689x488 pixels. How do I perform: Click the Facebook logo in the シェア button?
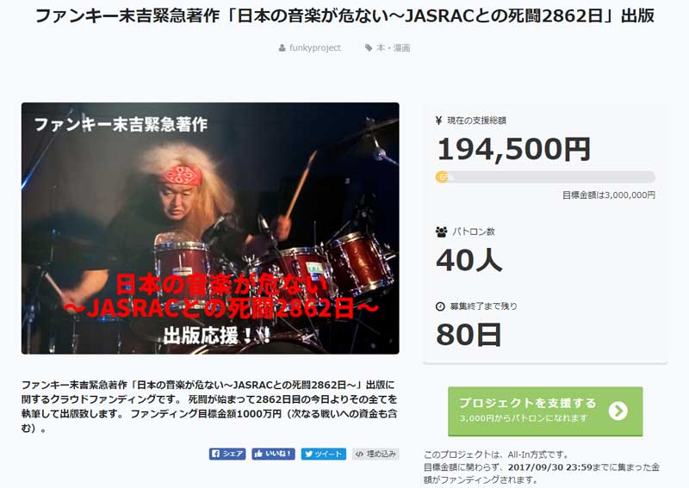(x=215, y=454)
